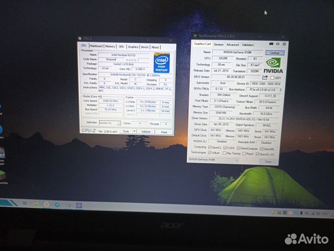Open the GPU-Z hamburger menu
The image size is (334, 251).
(284, 44)
